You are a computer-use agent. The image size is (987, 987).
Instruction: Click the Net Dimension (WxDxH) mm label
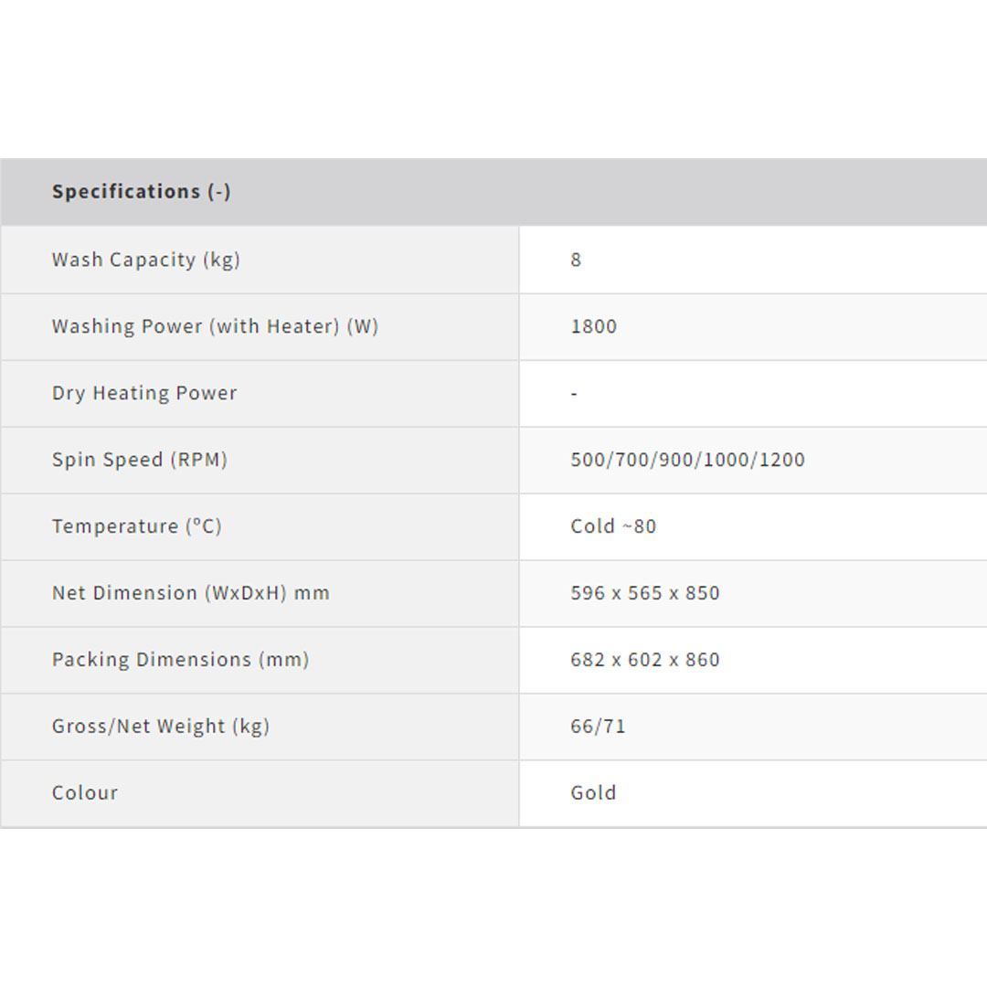click(x=191, y=593)
